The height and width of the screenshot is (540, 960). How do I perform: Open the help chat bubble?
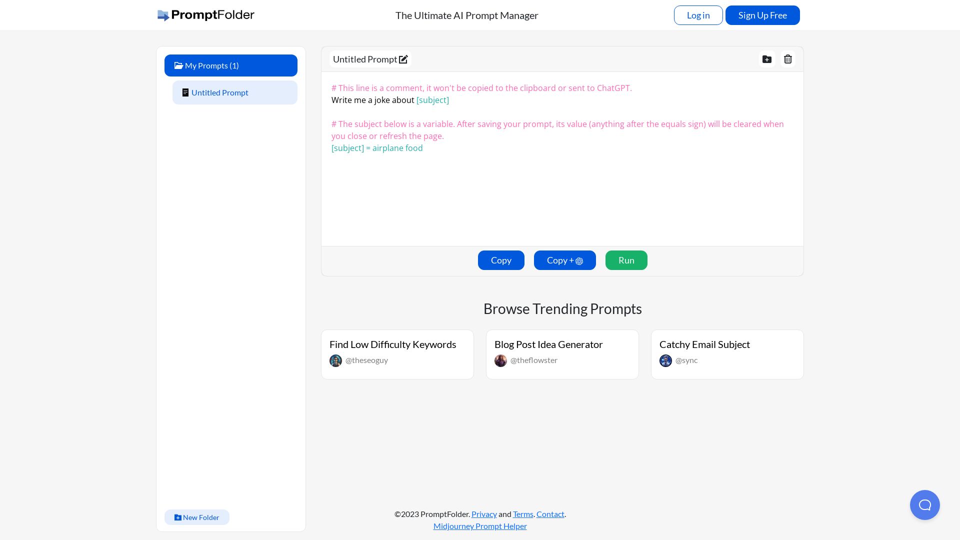tap(925, 505)
